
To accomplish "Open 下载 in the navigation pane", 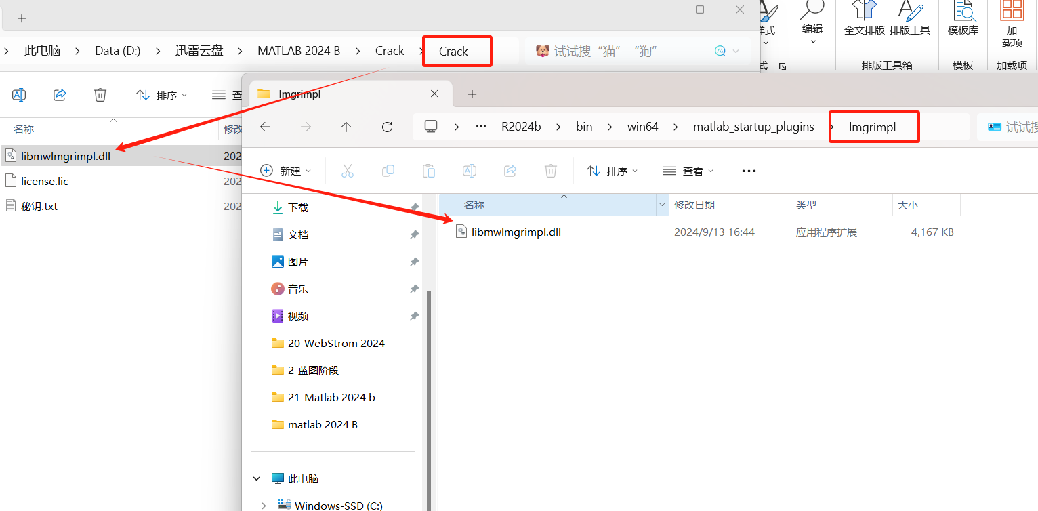I will (x=298, y=207).
